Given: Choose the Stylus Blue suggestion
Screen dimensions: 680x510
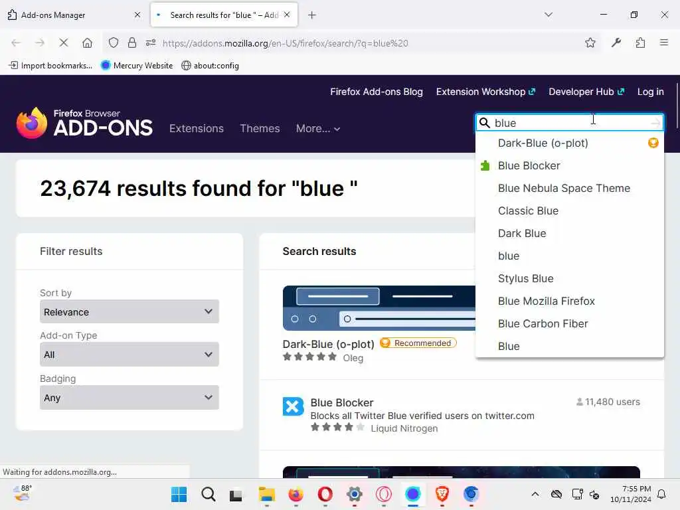Looking at the screenshot, I should (569, 278).
